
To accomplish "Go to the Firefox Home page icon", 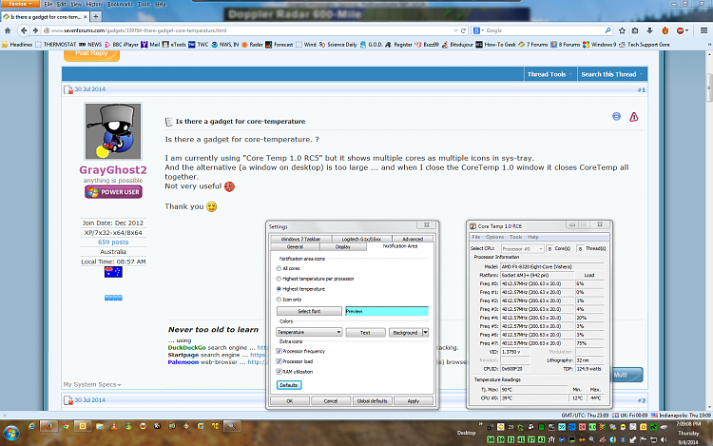I will pos(8,30).
